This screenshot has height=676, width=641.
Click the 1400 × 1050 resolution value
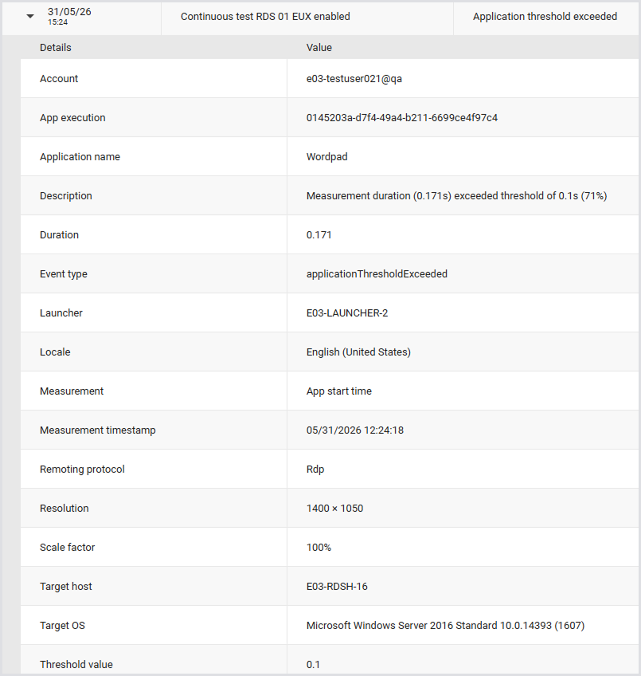334,509
